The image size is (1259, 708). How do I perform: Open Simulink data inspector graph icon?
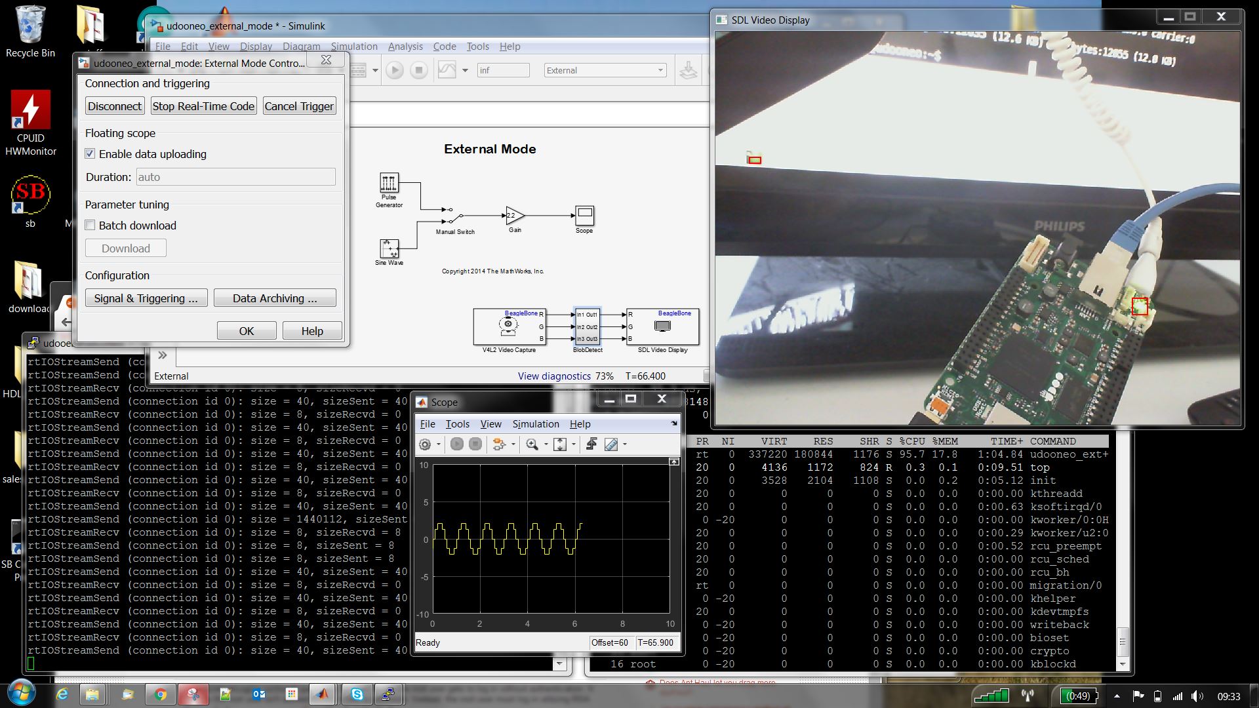click(447, 70)
